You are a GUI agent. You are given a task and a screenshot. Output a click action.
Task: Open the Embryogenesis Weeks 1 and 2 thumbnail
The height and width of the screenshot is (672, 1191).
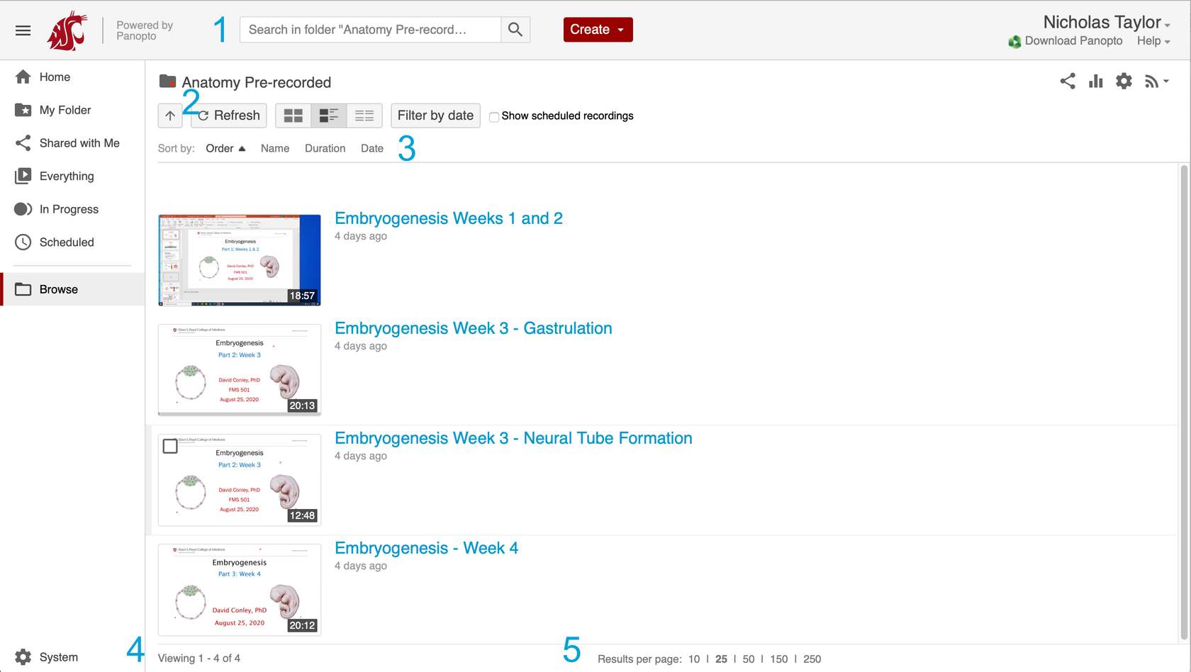click(x=239, y=260)
